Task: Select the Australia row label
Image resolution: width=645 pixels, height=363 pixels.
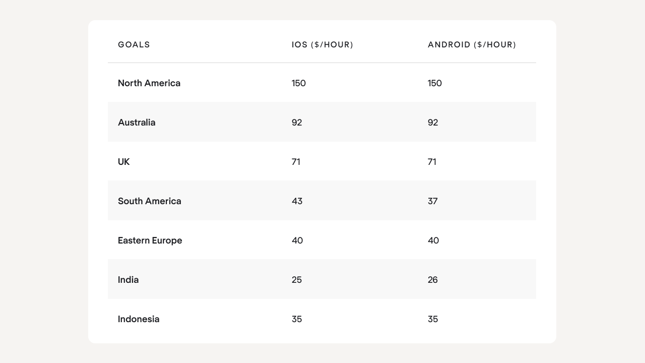Action: [x=137, y=123]
